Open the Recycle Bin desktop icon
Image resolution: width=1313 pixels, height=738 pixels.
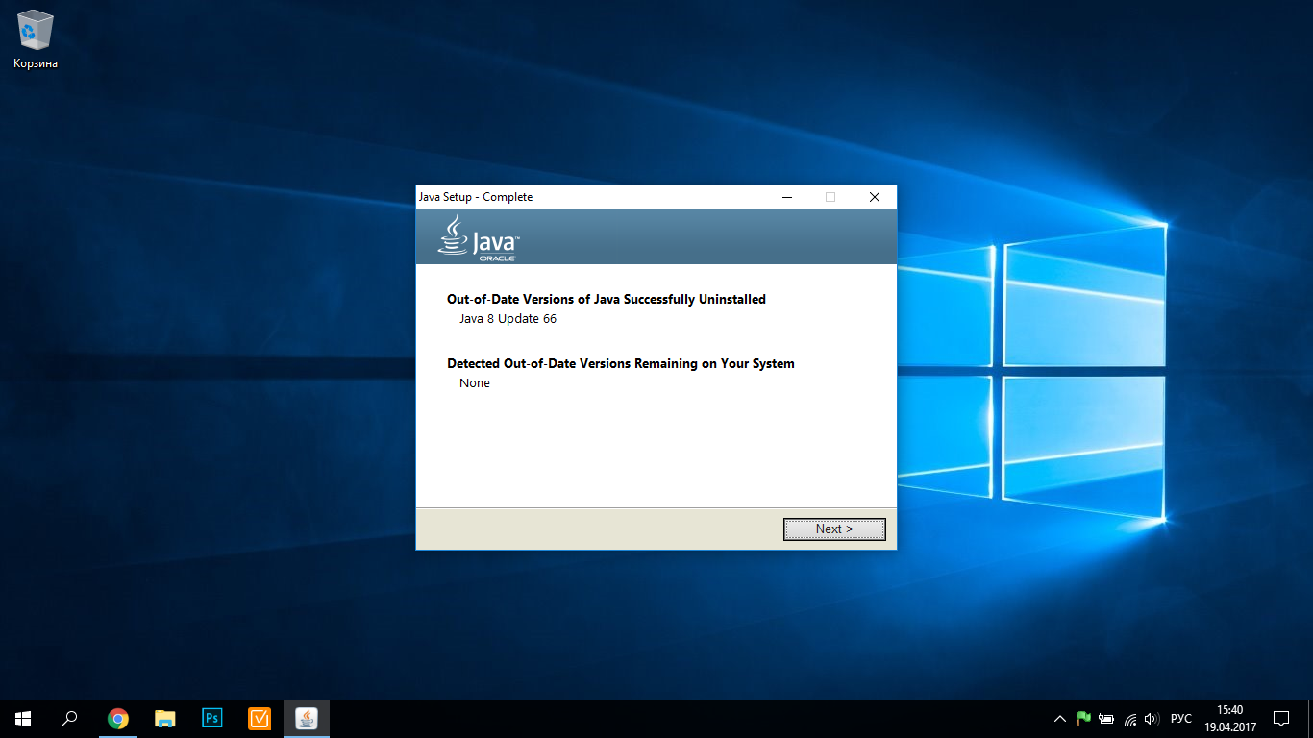pyautogui.click(x=36, y=39)
